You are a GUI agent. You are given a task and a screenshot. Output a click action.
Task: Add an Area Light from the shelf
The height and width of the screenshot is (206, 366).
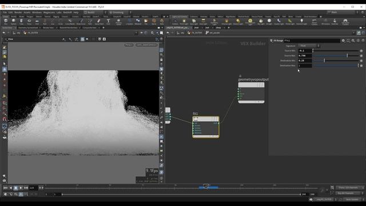coord(204,22)
